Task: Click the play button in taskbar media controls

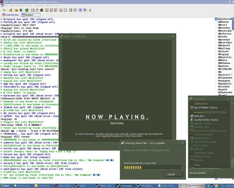Action: (x=183, y=186)
